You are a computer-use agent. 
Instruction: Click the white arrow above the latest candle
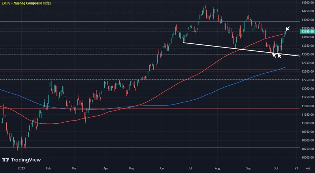click(x=287, y=29)
